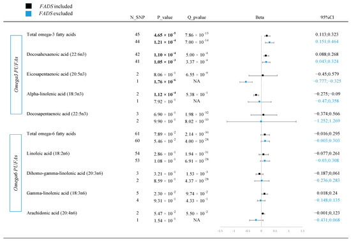Click the black Alpha-linolenic acid data point

click(256, 95)
